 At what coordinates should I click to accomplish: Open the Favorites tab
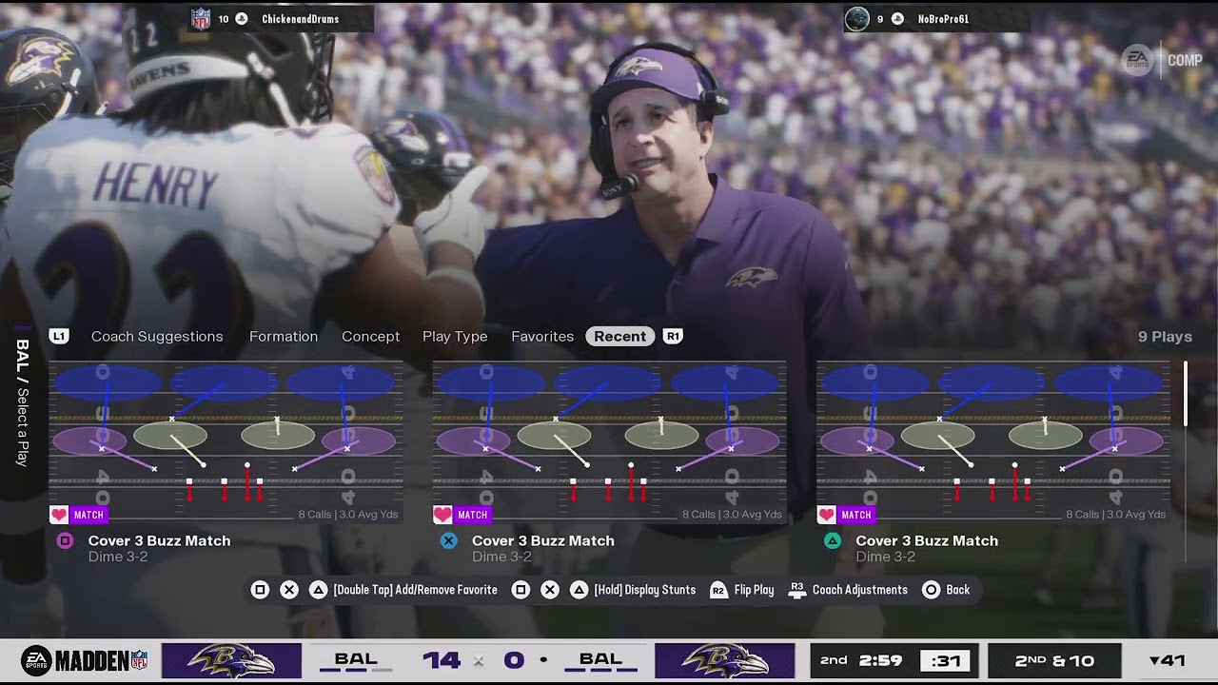tap(542, 336)
